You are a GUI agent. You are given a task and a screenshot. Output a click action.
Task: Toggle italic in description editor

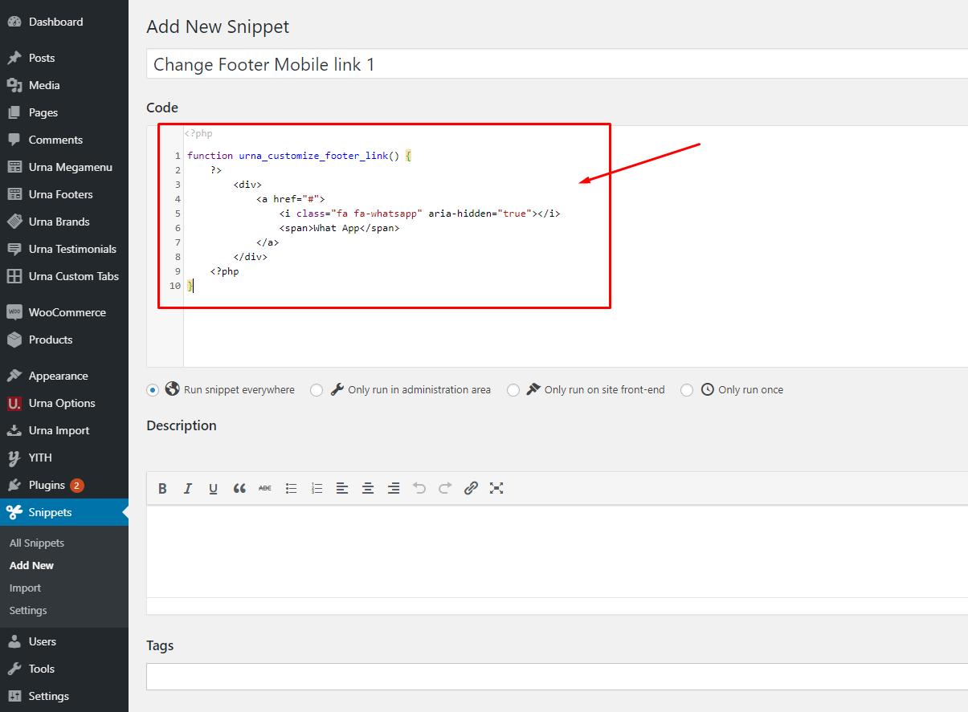point(188,488)
